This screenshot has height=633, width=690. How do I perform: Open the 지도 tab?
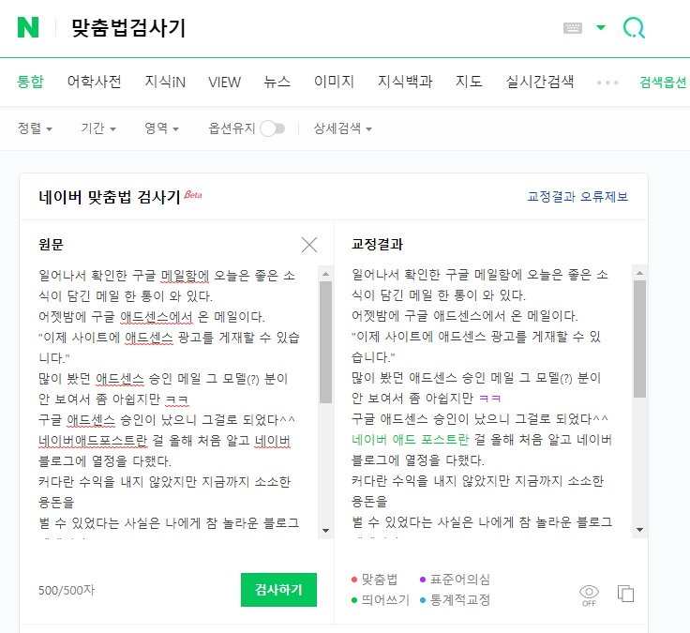469,82
